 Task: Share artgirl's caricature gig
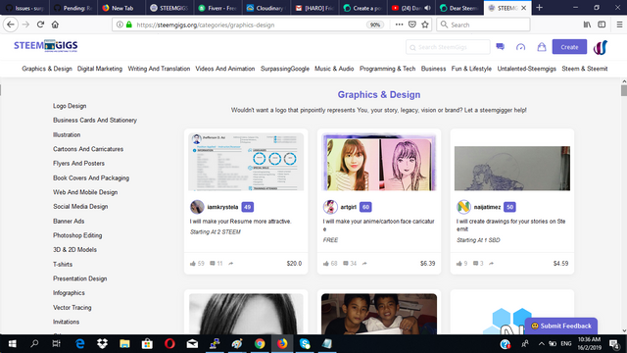(364, 264)
